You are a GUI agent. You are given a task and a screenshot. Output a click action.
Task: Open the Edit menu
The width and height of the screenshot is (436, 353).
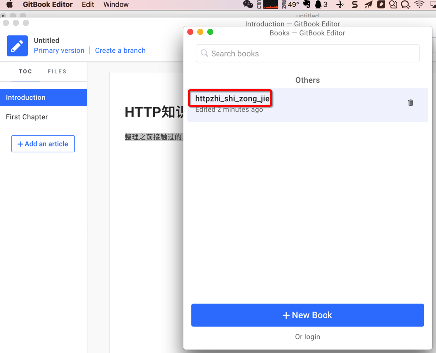coord(88,4)
